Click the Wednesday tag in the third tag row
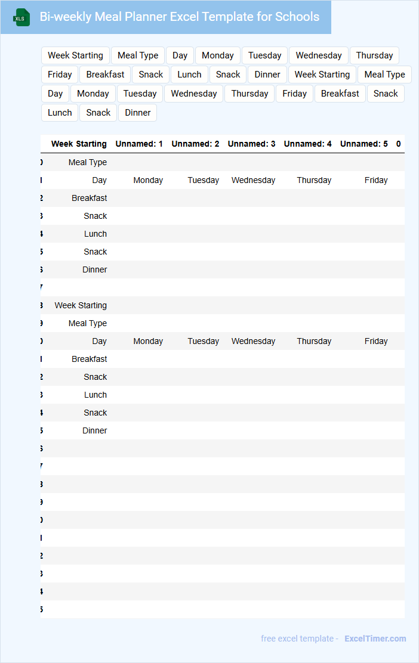419x663 pixels. (194, 94)
